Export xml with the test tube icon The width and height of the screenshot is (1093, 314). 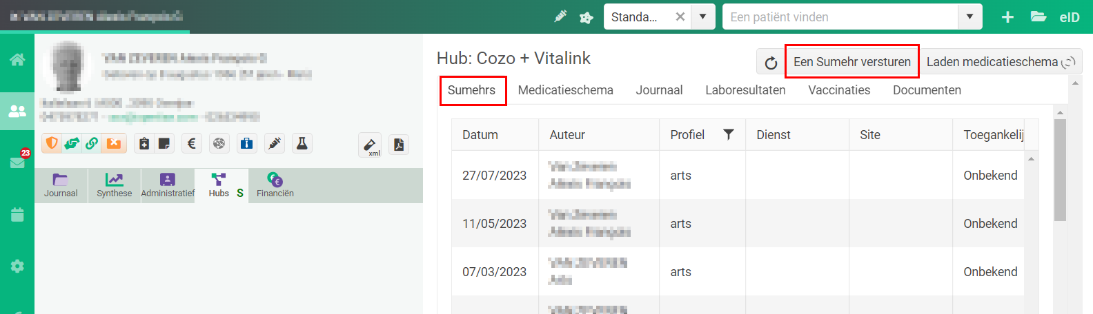tap(371, 145)
